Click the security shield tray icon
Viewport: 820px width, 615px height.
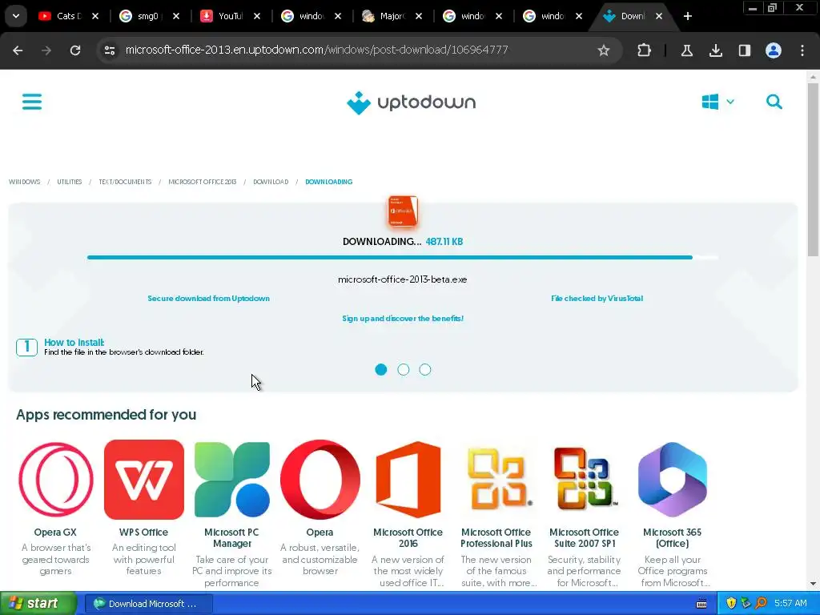point(731,604)
